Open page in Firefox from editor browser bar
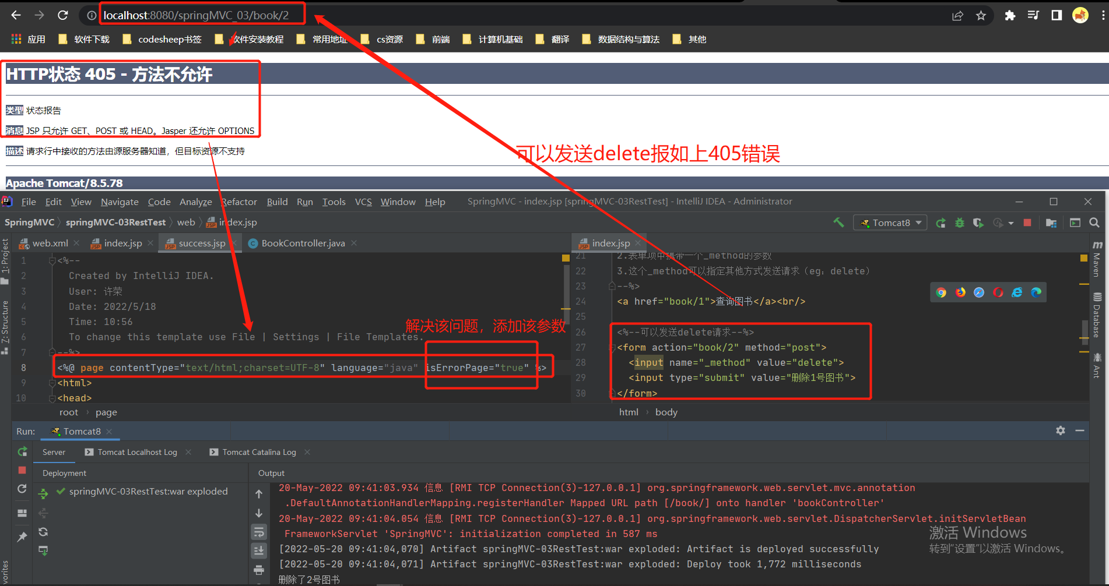This screenshot has width=1109, height=586. coord(960,292)
